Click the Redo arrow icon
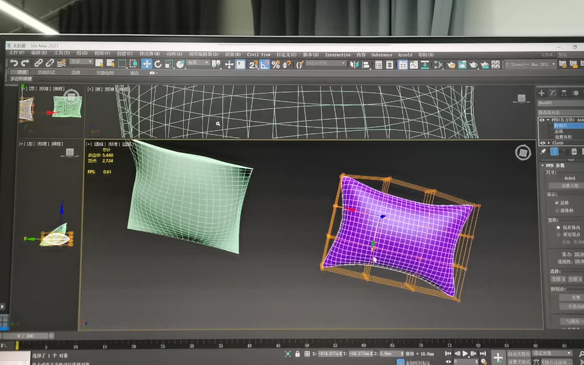The image size is (584, 365). click(x=25, y=63)
